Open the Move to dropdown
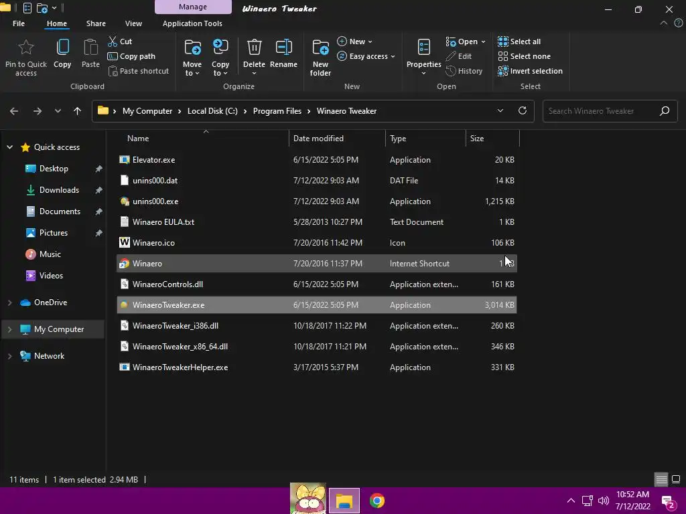 [x=192, y=58]
